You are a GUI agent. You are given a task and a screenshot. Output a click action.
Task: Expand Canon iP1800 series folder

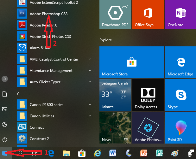pos(90,104)
